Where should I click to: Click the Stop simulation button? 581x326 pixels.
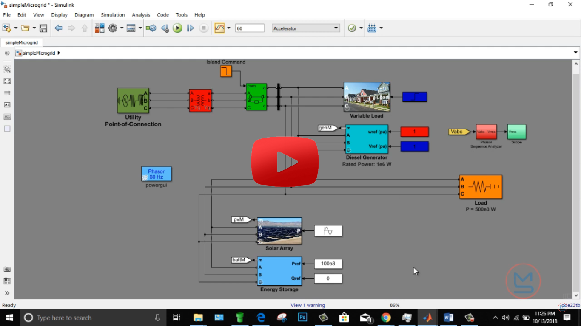pyautogui.click(x=204, y=28)
